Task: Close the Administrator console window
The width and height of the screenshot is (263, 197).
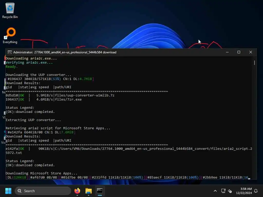Action: 251,52
